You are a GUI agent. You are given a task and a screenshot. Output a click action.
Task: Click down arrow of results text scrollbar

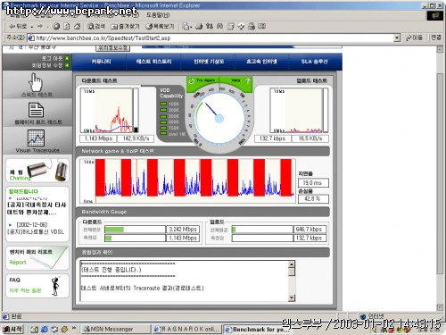pyautogui.click(x=292, y=297)
